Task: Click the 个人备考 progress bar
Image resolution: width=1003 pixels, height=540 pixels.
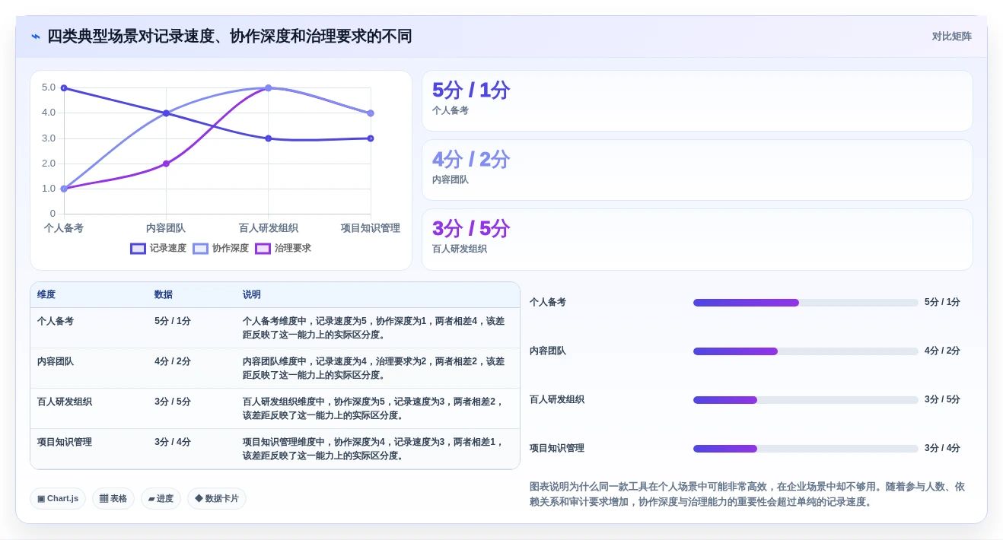Action: pos(806,303)
